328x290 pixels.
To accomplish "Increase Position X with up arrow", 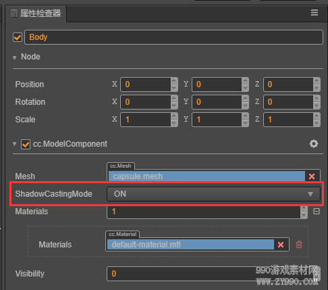I will (x=174, y=81).
